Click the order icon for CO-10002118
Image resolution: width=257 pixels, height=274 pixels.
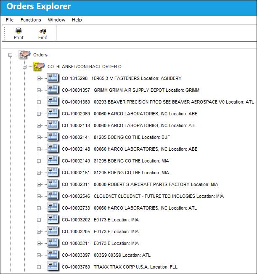(x=53, y=125)
